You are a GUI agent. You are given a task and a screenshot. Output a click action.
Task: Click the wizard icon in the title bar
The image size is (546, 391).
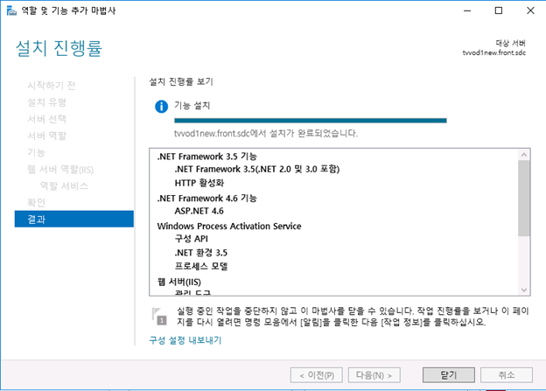(x=11, y=10)
